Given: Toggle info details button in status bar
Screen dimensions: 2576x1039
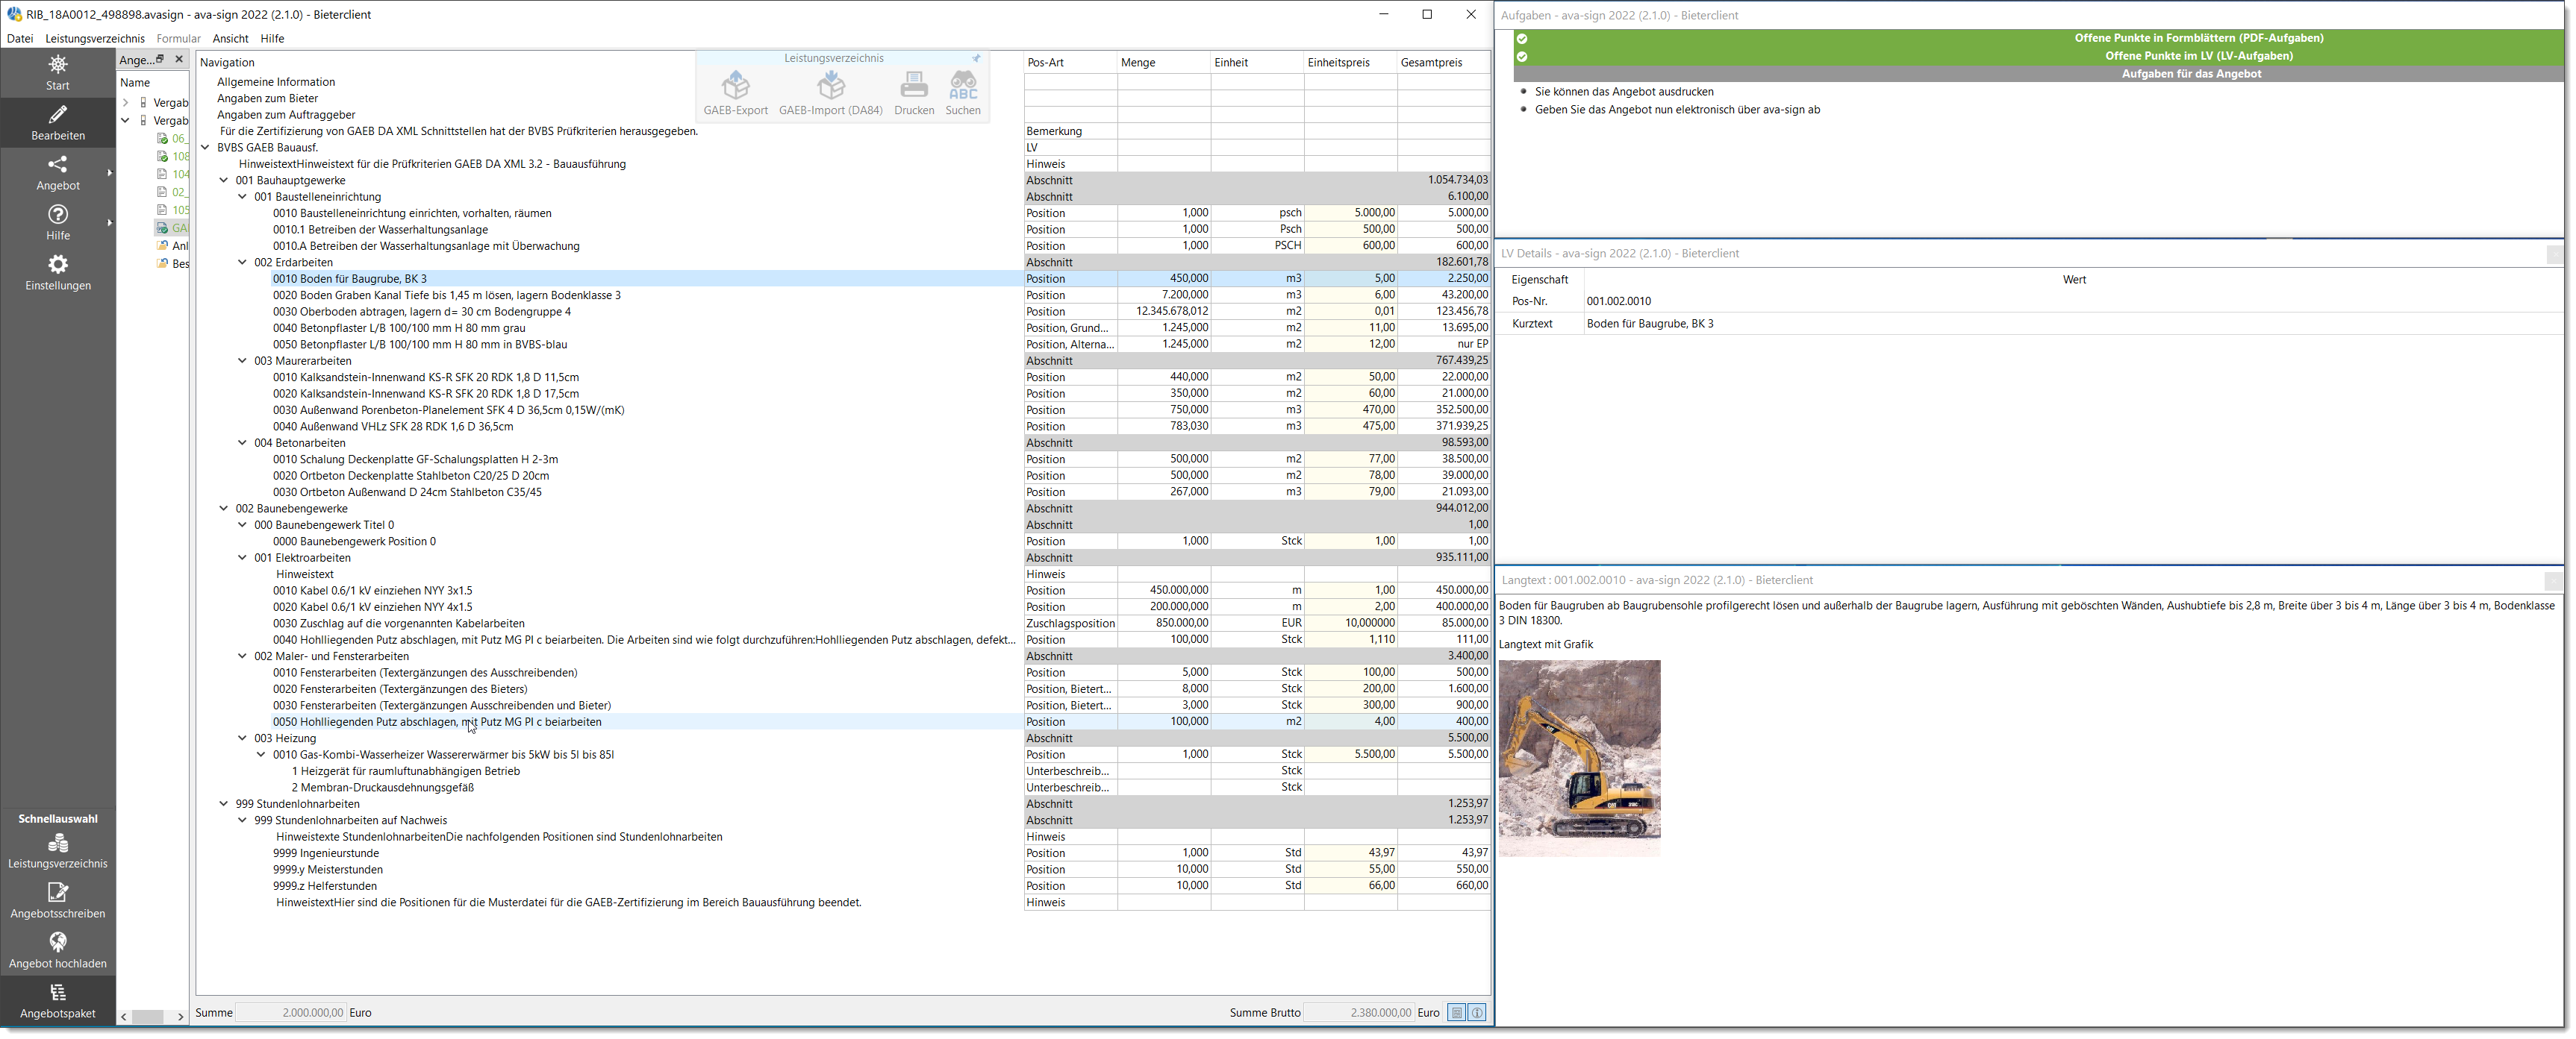Looking at the screenshot, I should click(1477, 1013).
